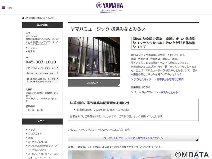Click the opening hours 11:00〜18:30 text

pyautogui.click(x=36, y=110)
